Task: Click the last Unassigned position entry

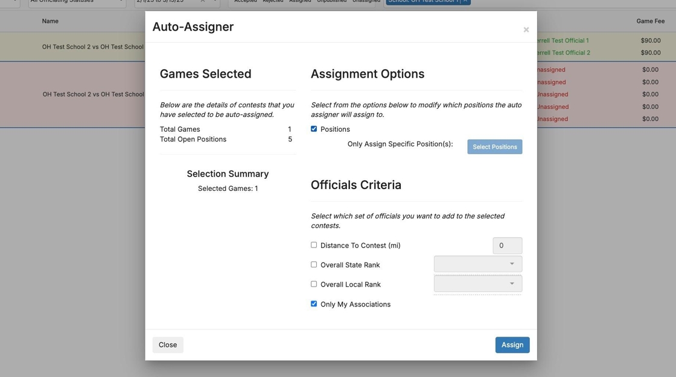Action: [552, 119]
